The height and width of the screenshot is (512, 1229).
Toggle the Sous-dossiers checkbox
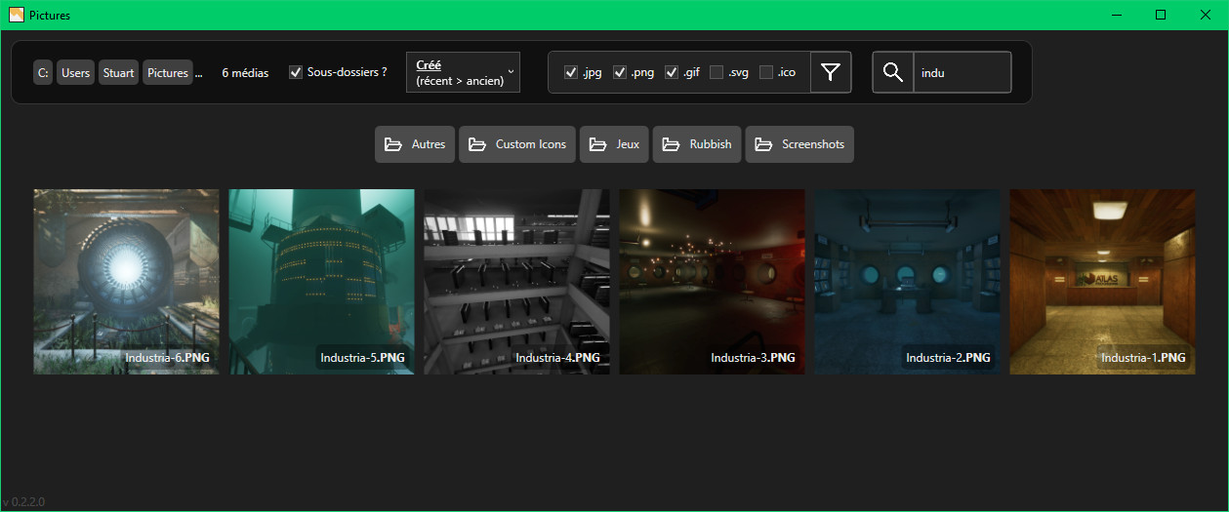tap(296, 72)
